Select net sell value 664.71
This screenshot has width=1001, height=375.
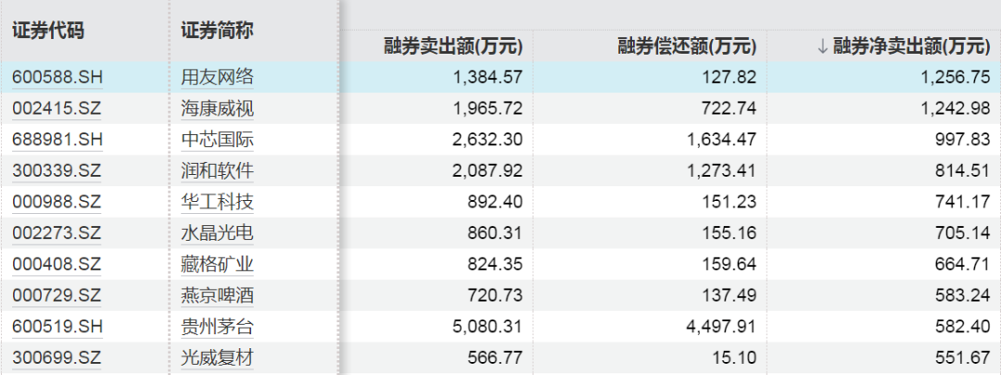click(x=963, y=265)
